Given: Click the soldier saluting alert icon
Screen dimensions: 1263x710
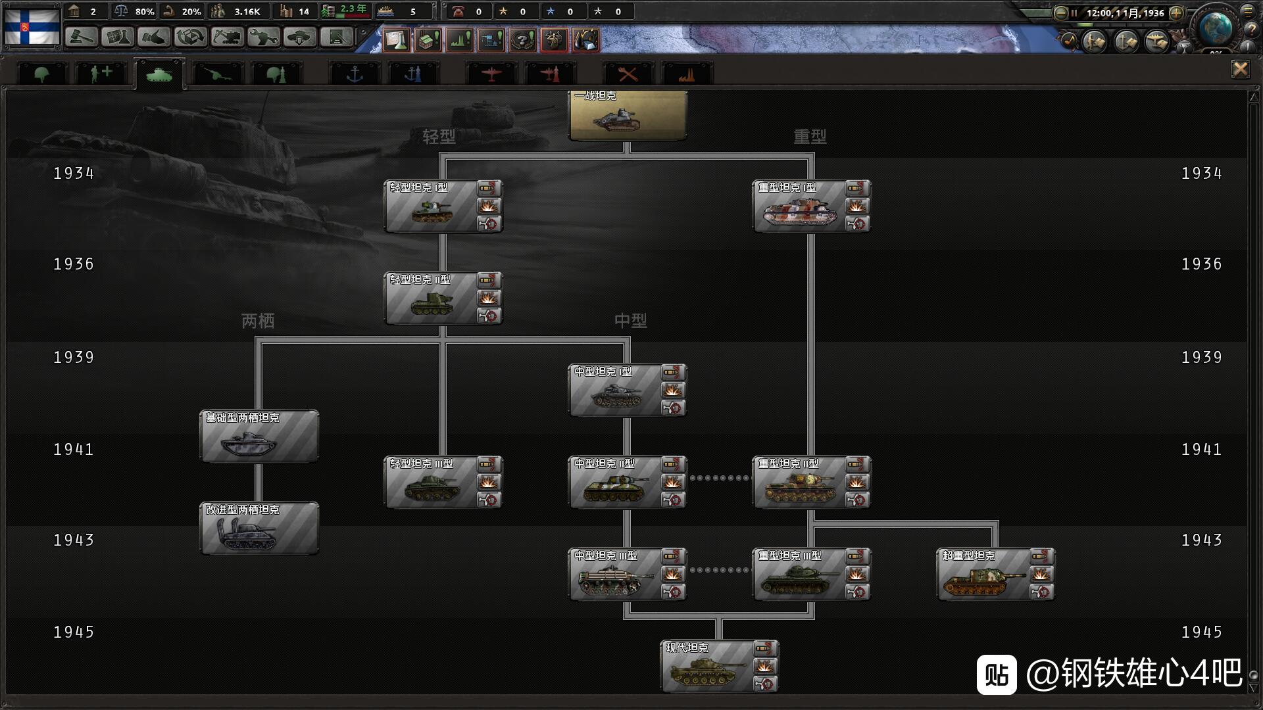Looking at the screenshot, I should (555, 40).
